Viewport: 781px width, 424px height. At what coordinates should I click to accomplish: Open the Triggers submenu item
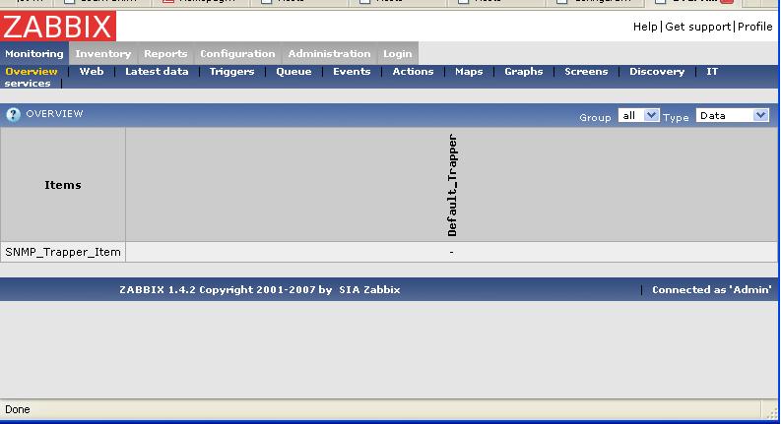tap(231, 71)
